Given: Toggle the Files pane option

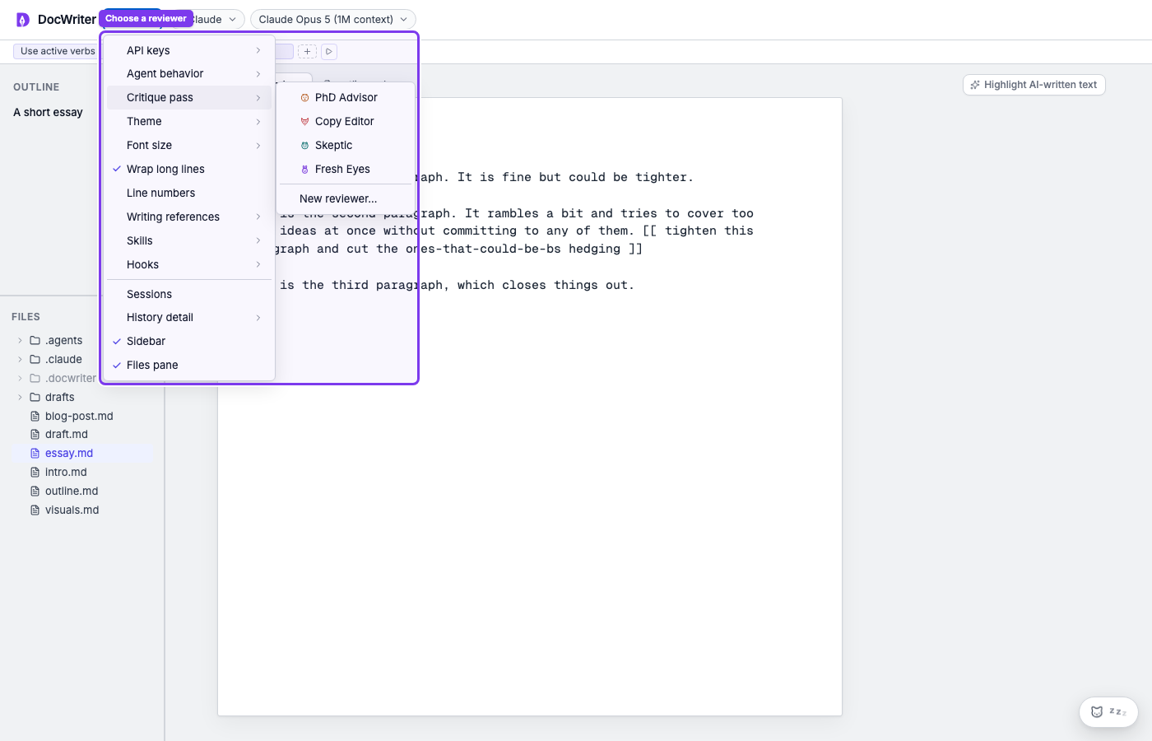Looking at the screenshot, I should tap(189, 365).
